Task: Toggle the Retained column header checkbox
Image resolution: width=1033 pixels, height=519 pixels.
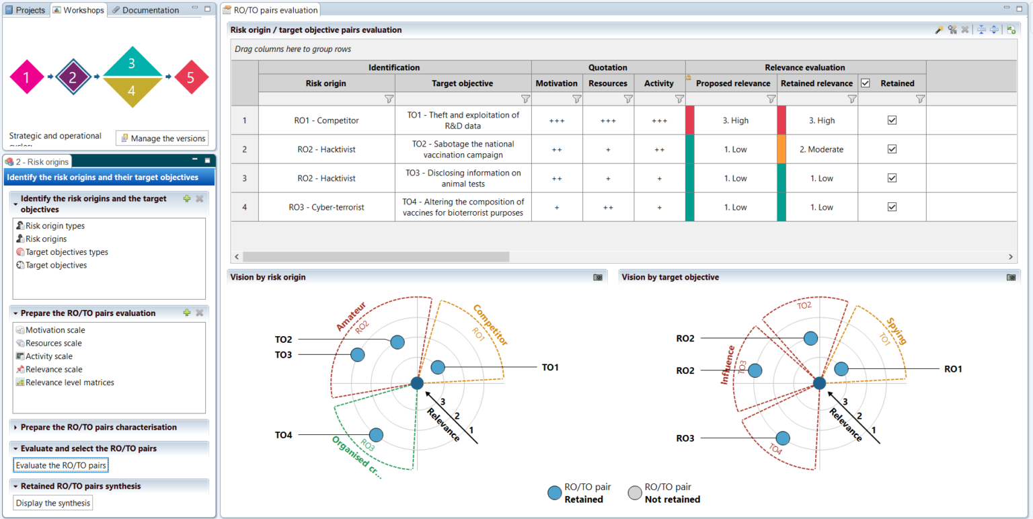Action: [866, 83]
